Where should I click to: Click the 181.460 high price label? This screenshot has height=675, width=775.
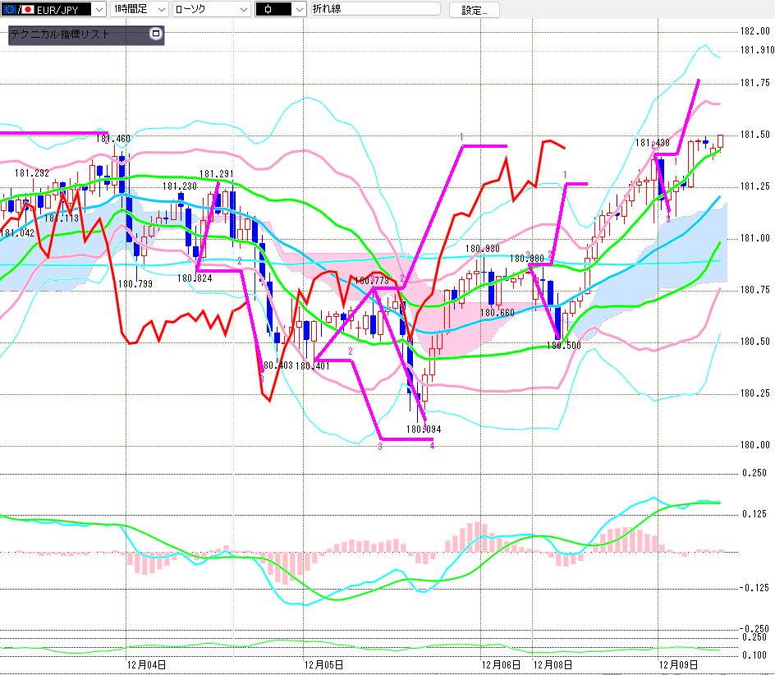point(113,139)
